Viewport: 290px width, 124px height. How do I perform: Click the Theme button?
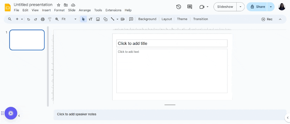pyautogui.click(x=182, y=19)
